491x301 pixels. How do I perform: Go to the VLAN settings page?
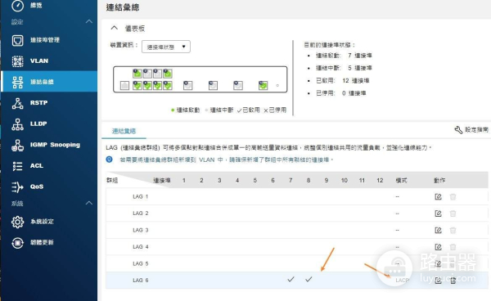(x=30, y=61)
